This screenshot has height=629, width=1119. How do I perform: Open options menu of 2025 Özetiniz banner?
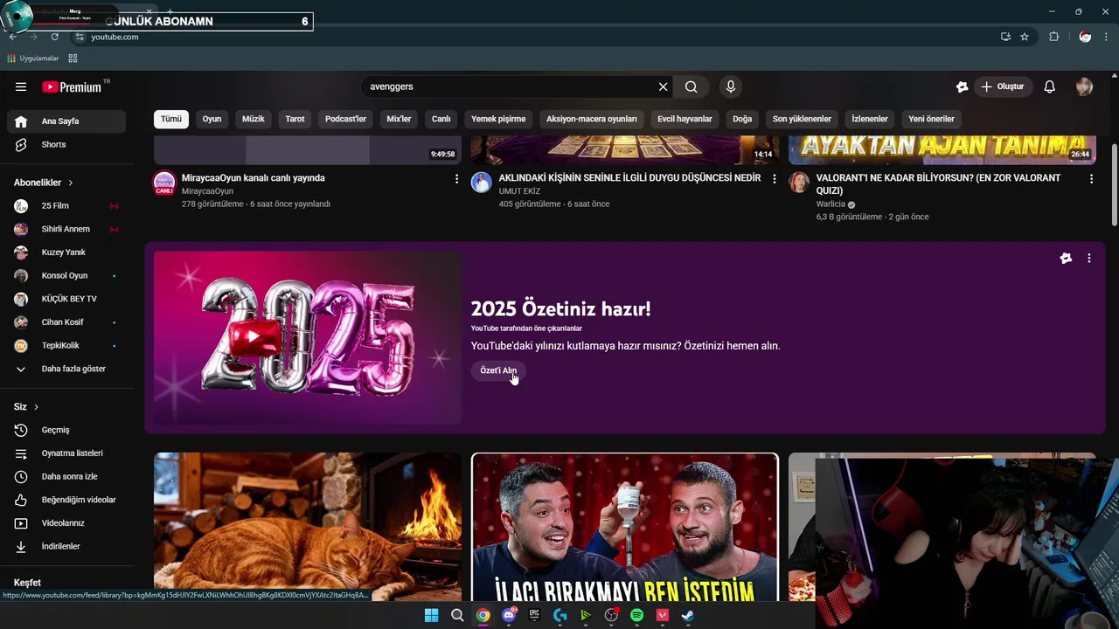click(x=1089, y=259)
